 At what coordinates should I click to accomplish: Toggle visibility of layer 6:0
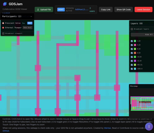(132, 49)
